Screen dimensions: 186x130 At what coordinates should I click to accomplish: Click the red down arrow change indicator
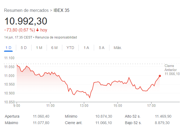tap(37, 30)
